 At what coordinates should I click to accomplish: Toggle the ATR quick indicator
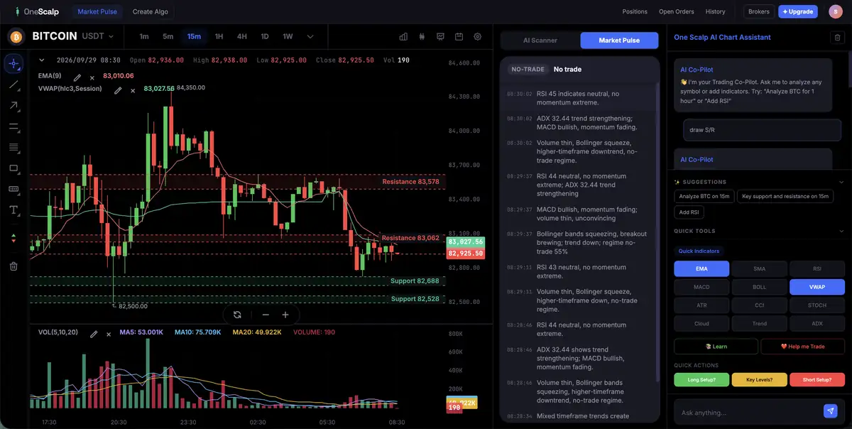point(701,305)
